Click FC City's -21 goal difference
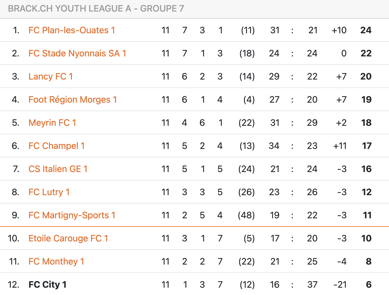This screenshot has height=295, width=389. point(340,285)
